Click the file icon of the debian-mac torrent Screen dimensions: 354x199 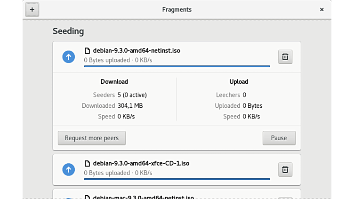point(87,197)
